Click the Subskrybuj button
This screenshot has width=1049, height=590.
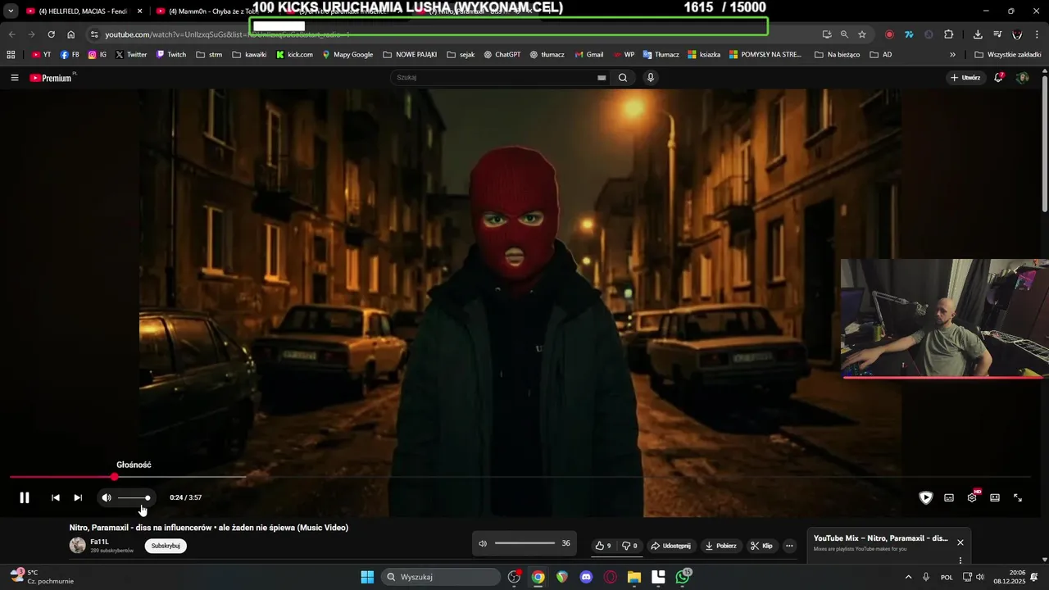coord(166,546)
